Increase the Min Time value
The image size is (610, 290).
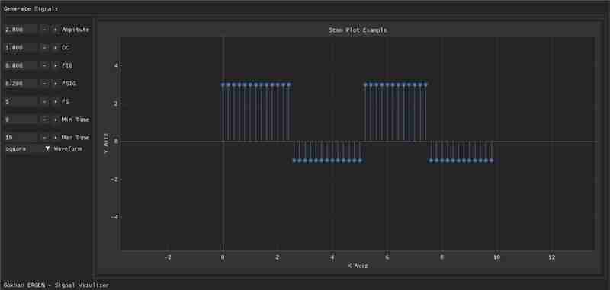tap(55, 120)
